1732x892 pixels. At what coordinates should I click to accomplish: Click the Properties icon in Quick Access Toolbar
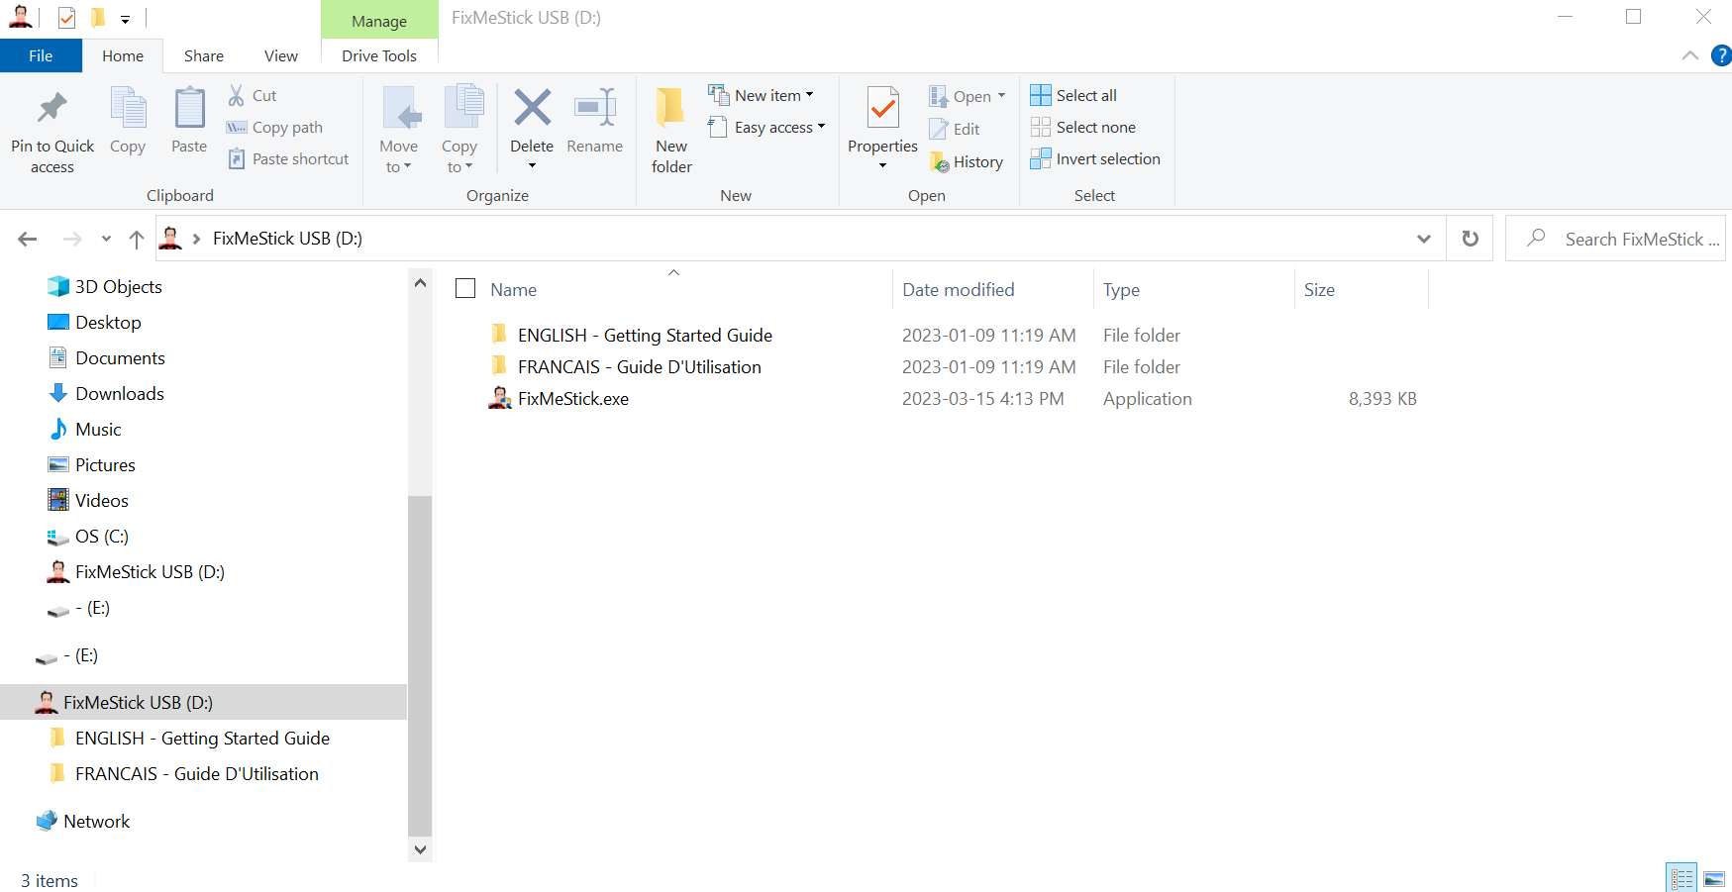coord(67,18)
